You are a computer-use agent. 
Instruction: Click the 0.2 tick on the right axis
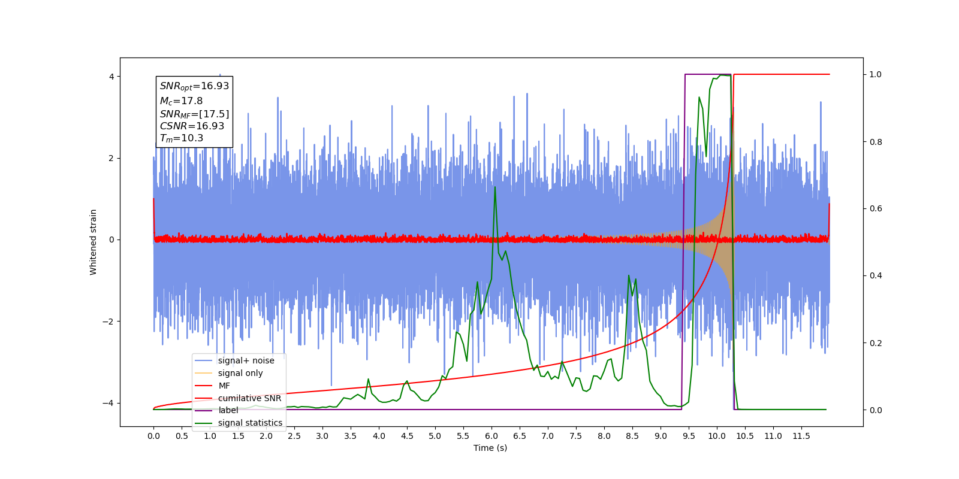tap(876, 343)
